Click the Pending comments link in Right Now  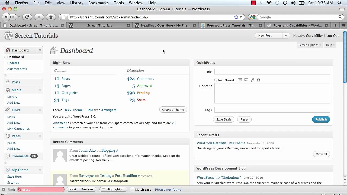point(143,93)
